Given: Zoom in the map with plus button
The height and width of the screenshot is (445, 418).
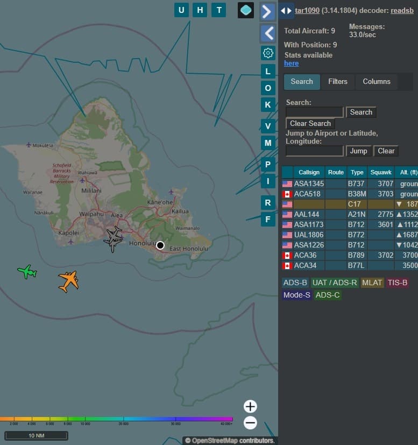Looking at the screenshot, I should coord(250,407).
